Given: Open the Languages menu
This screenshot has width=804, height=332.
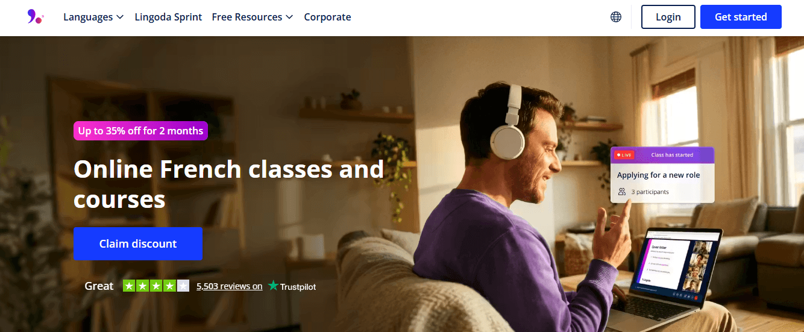Looking at the screenshot, I should pos(93,17).
